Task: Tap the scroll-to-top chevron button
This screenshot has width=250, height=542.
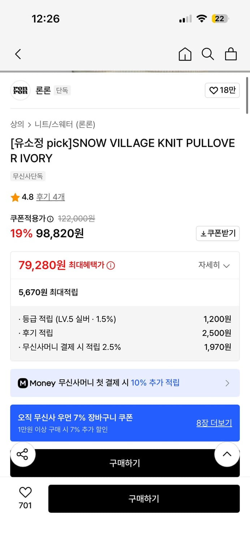Action: [x=227, y=454]
